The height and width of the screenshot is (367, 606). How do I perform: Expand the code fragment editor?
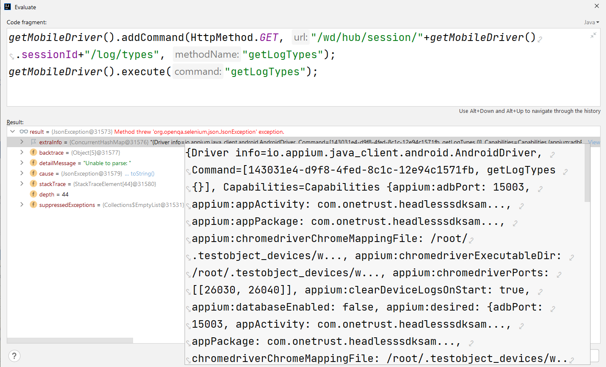(x=593, y=36)
